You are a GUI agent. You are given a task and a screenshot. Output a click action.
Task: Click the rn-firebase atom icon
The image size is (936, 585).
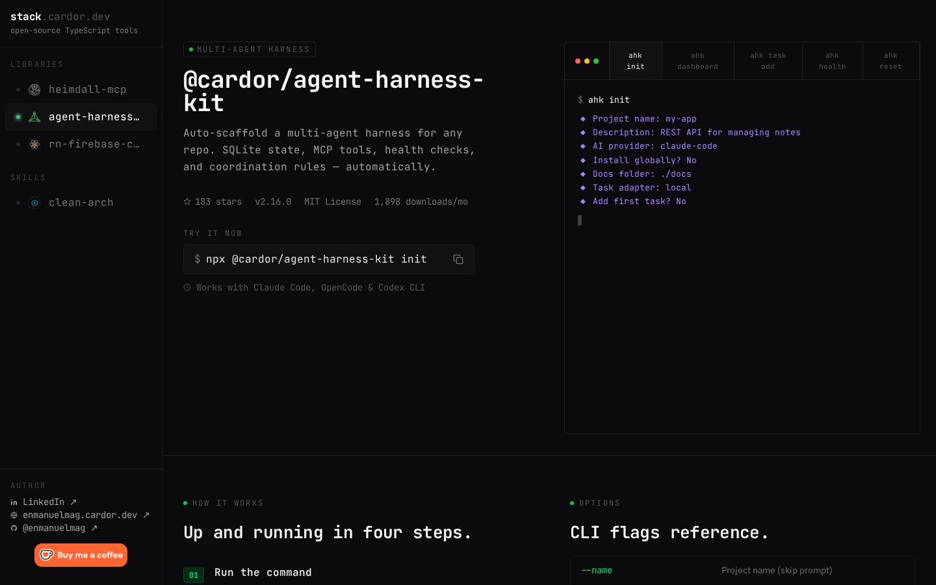[34, 144]
